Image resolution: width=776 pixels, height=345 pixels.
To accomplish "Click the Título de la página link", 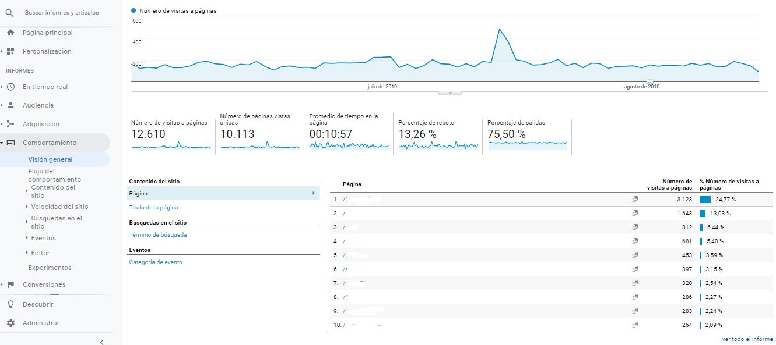I will pos(153,207).
